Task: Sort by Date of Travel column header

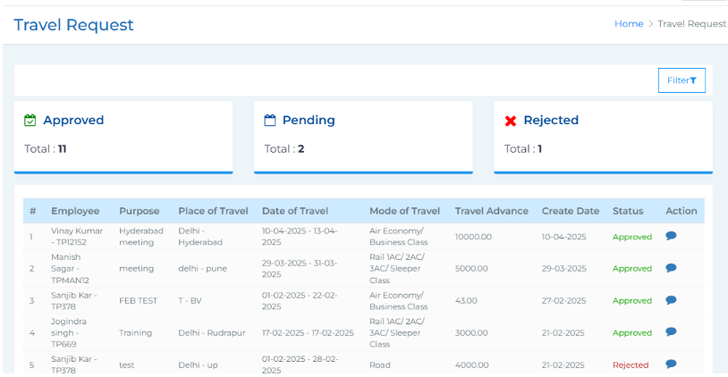Action: click(294, 211)
